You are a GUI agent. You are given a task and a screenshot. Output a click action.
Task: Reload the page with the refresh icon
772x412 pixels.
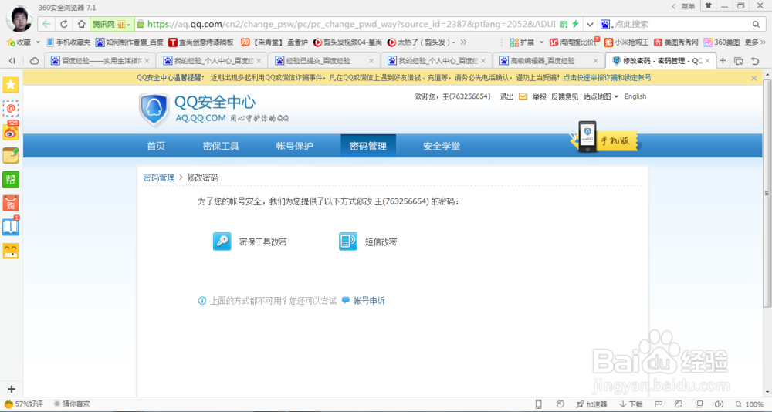[x=64, y=24]
